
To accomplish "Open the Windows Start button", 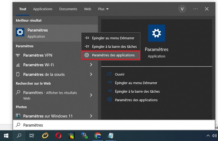I will pyautogui.click(x=6, y=136).
